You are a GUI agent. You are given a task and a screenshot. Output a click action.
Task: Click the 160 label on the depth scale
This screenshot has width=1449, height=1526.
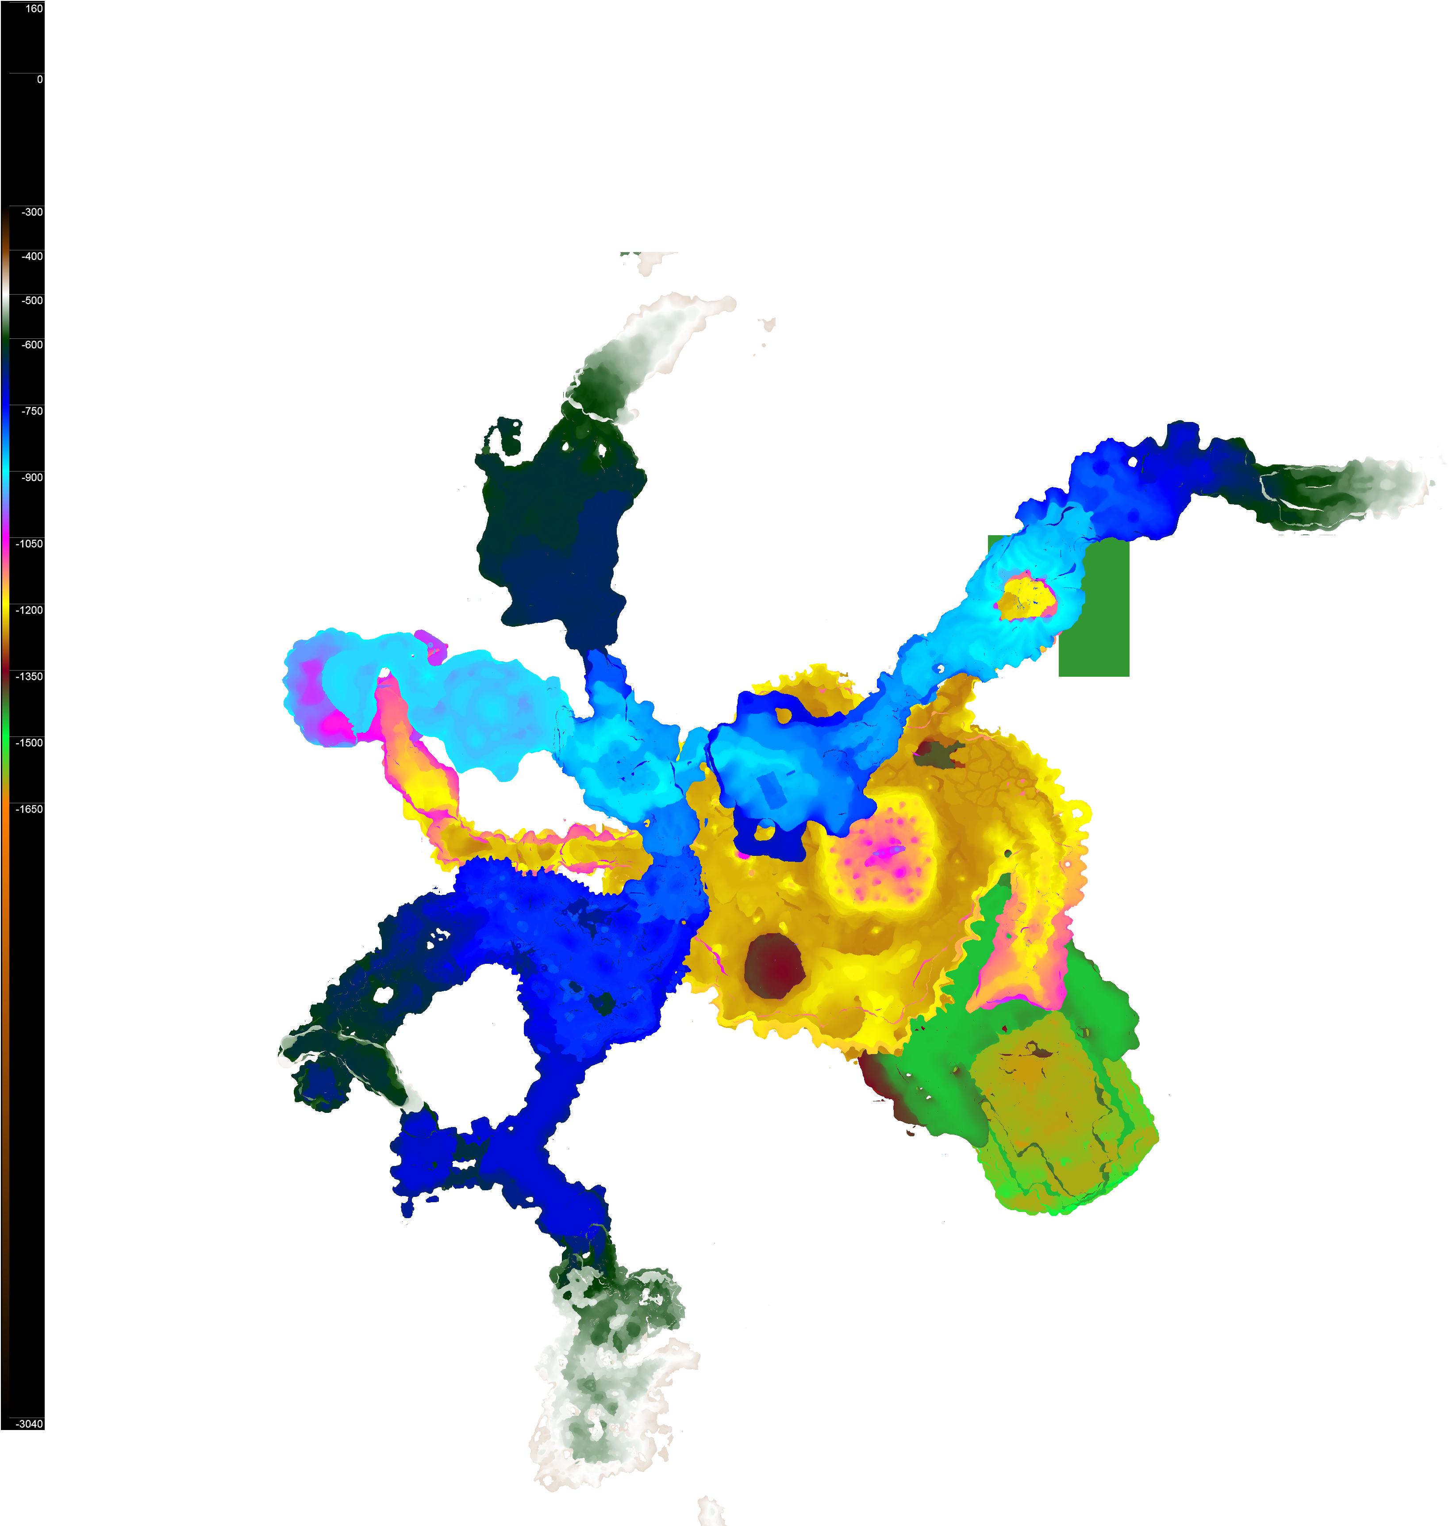(34, 9)
